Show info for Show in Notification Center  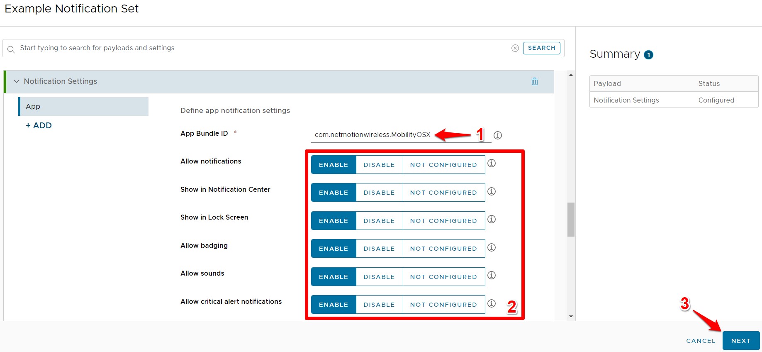pos(492,191)
